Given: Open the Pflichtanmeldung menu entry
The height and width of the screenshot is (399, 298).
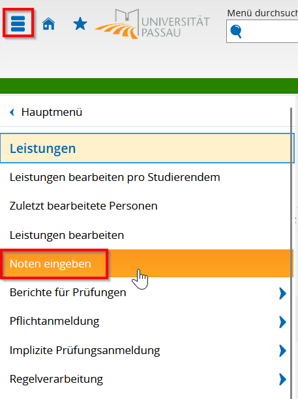Looking at the screenshot, I should (x=54, y=321).
